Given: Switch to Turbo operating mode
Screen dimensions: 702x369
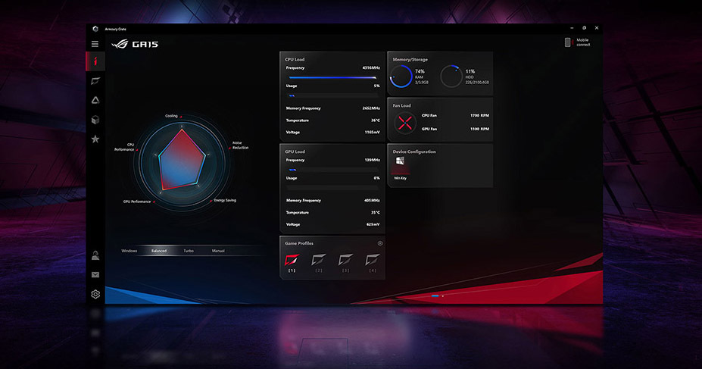Looking at the screenshot, I should click(189, 251).
